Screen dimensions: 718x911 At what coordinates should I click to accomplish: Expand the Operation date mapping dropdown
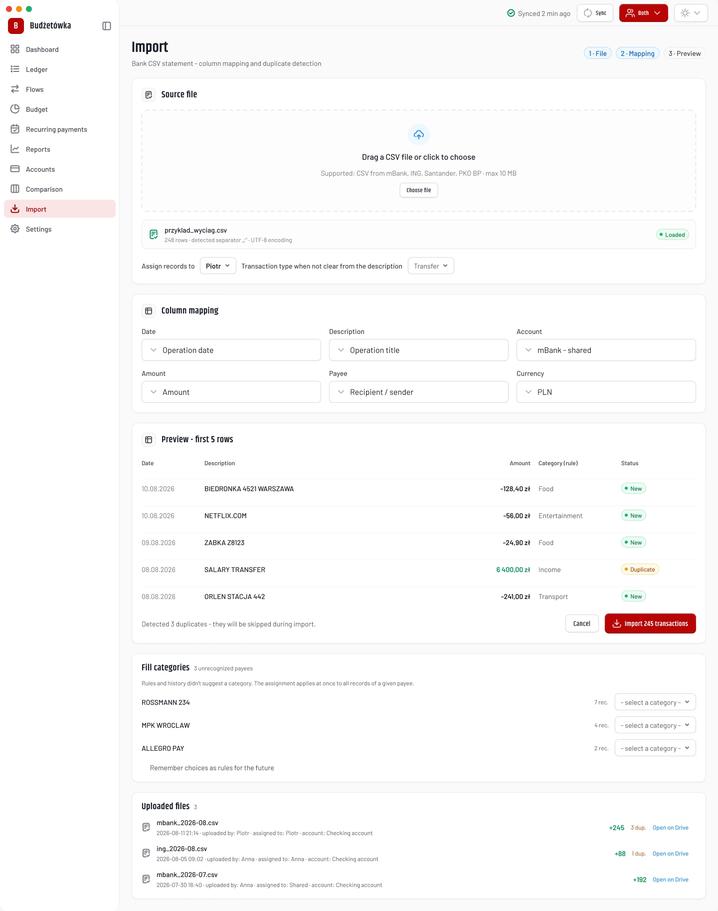click(x=231, y=350)
